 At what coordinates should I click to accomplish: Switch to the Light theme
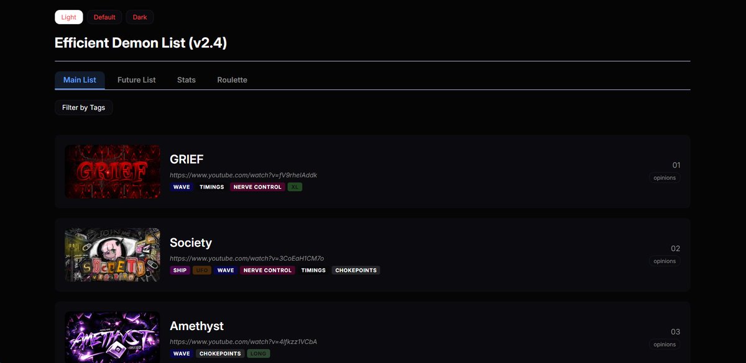coord(68,17)
